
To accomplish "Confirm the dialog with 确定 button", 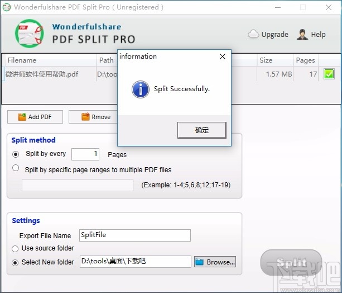I will 202,130.
